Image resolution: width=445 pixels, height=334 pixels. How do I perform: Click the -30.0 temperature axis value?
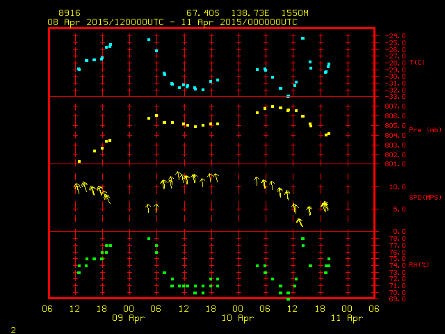point(395,77)
